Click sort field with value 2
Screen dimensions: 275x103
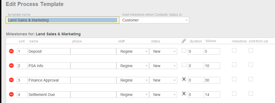tap(22, 66)
